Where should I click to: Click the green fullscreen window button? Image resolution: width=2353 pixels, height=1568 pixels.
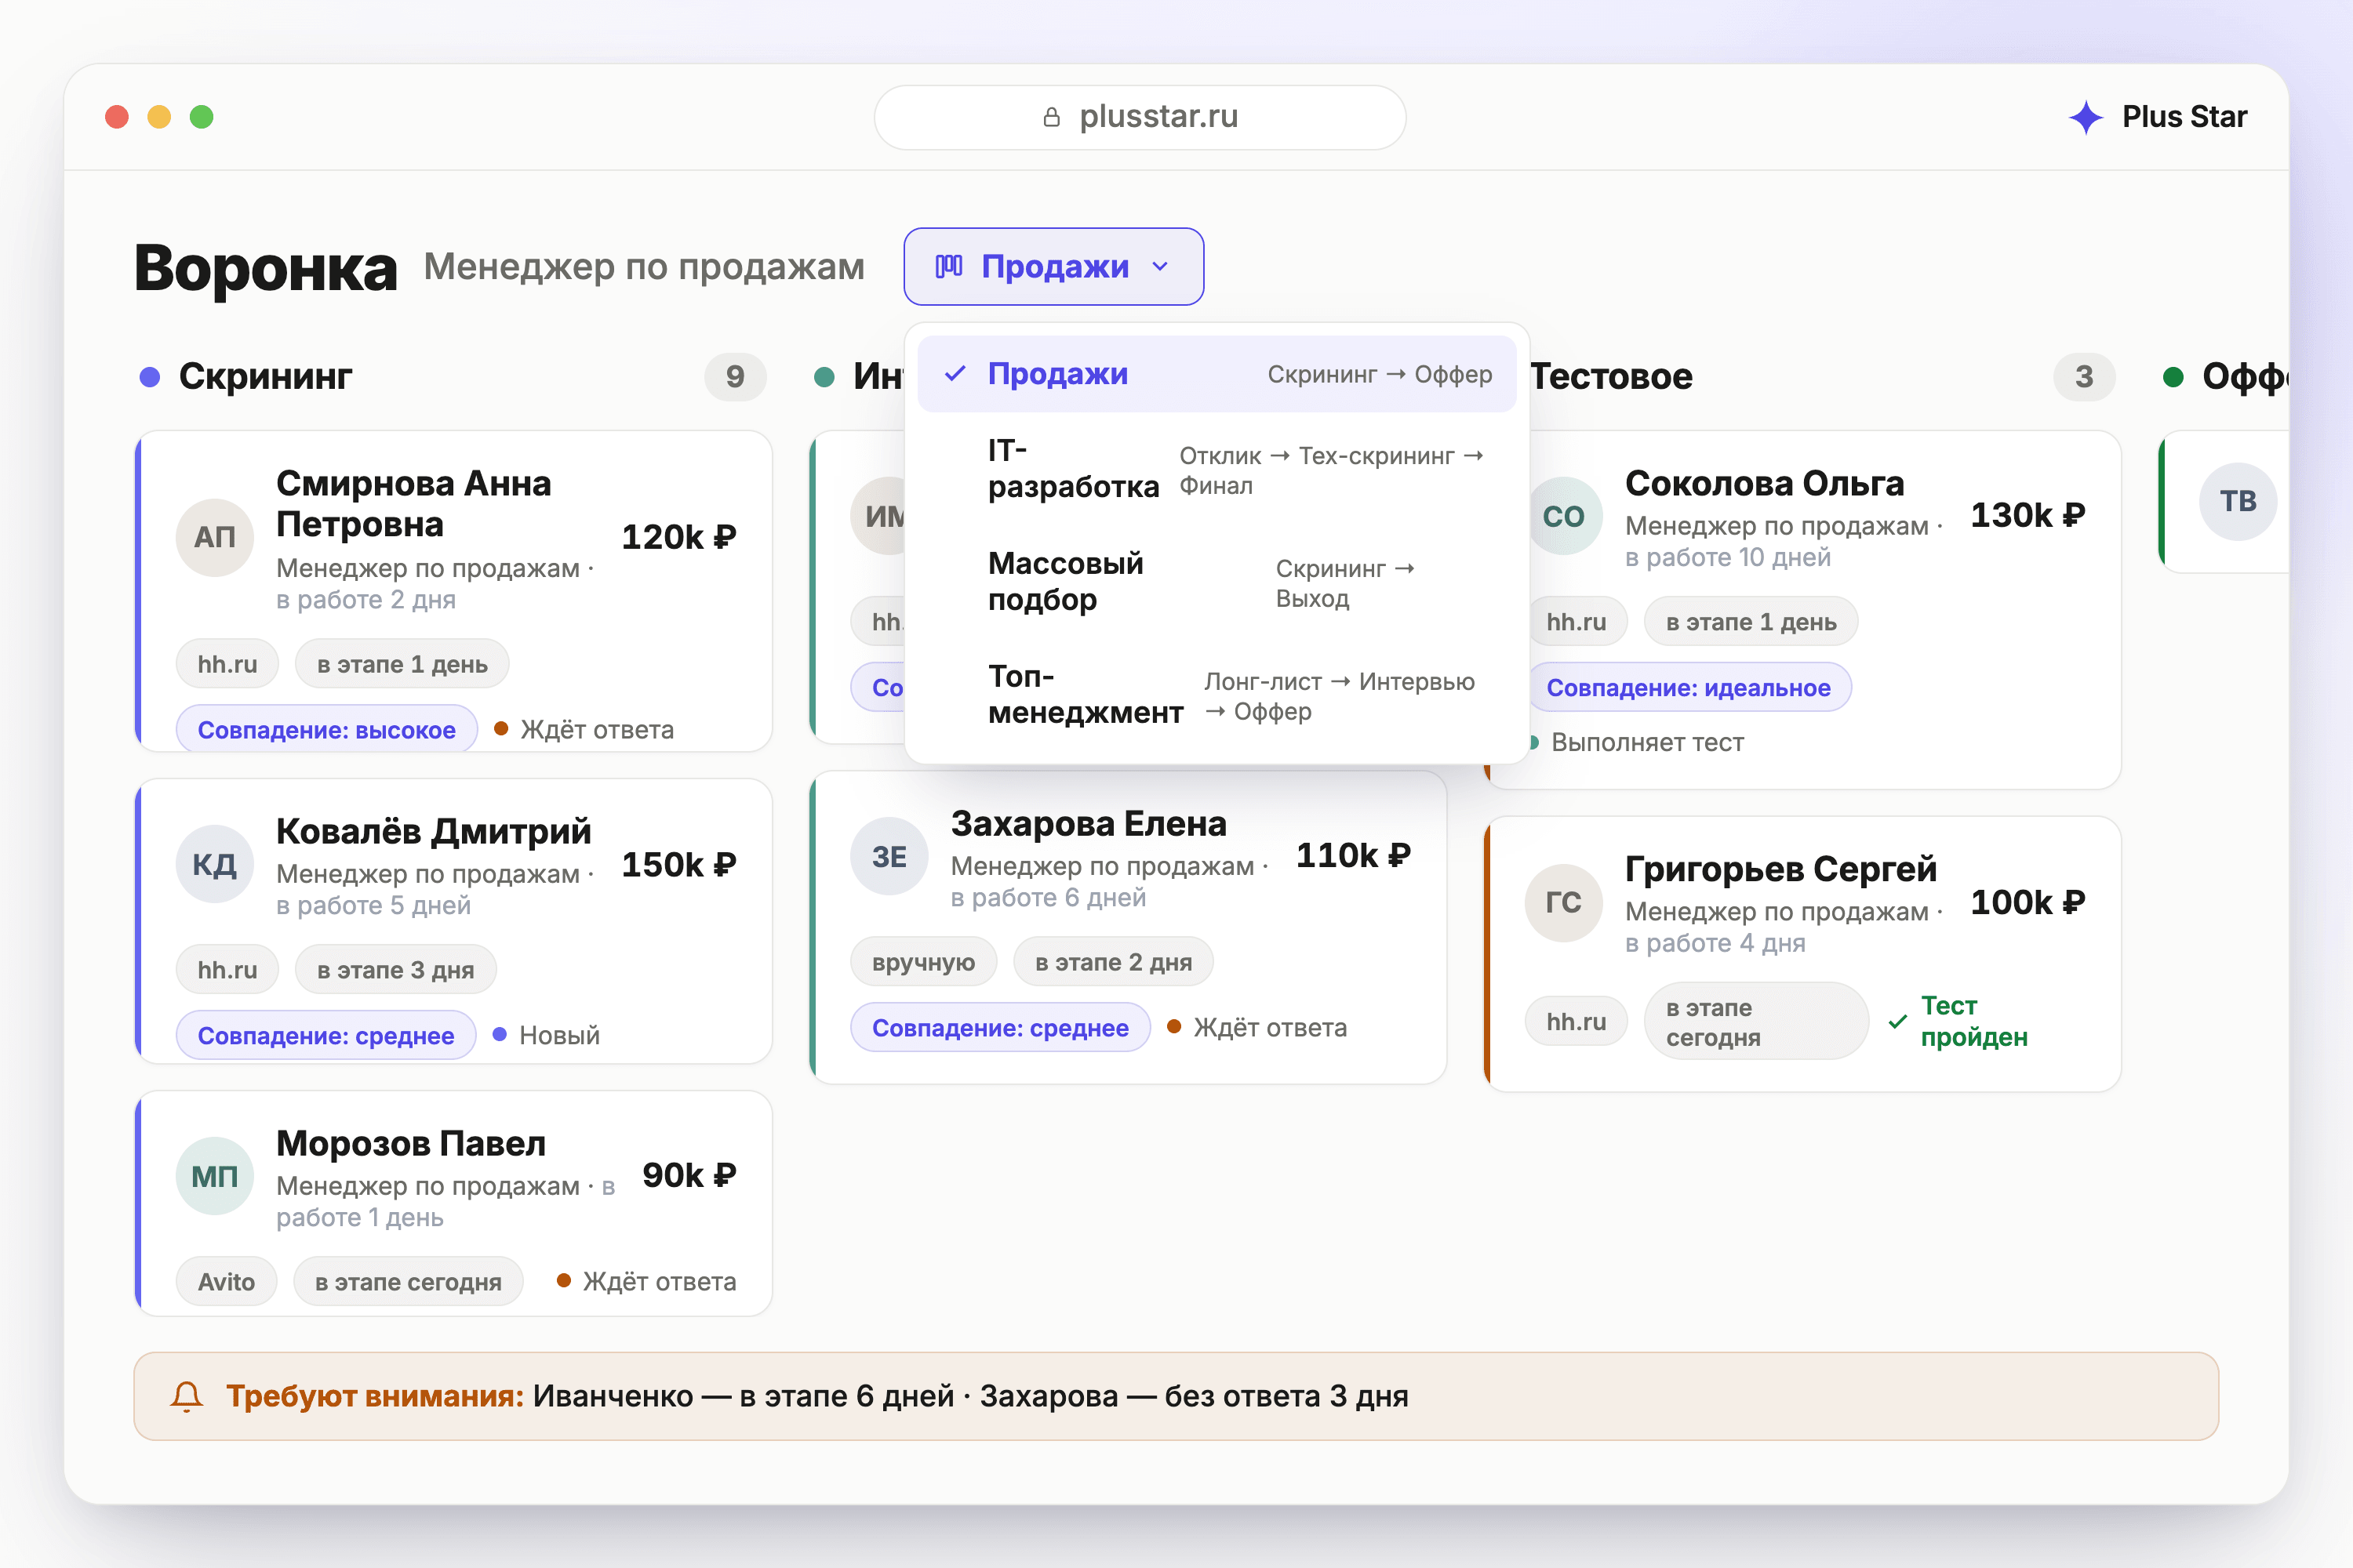[x=201, y=117]
